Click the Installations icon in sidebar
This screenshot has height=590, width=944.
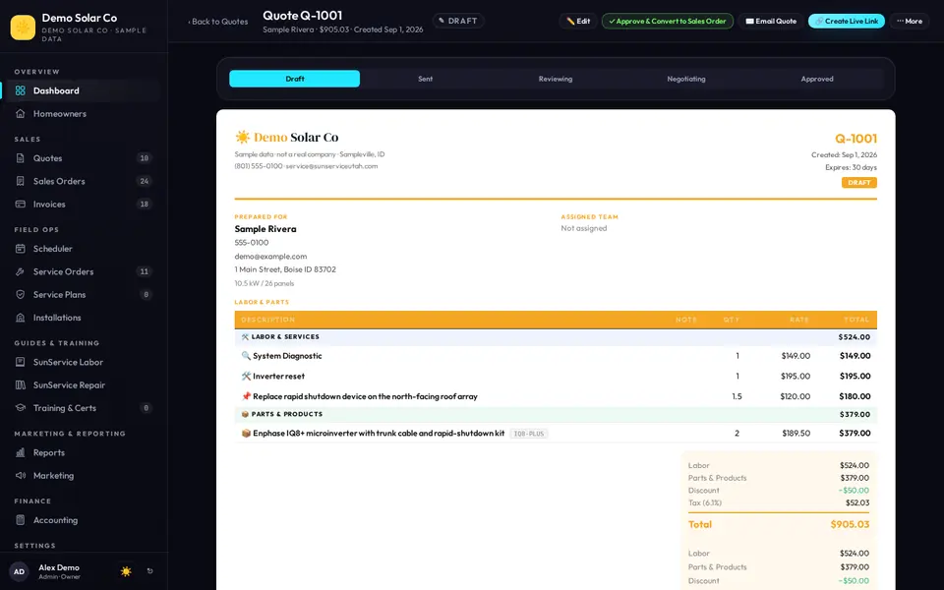(x=21, y=318)
